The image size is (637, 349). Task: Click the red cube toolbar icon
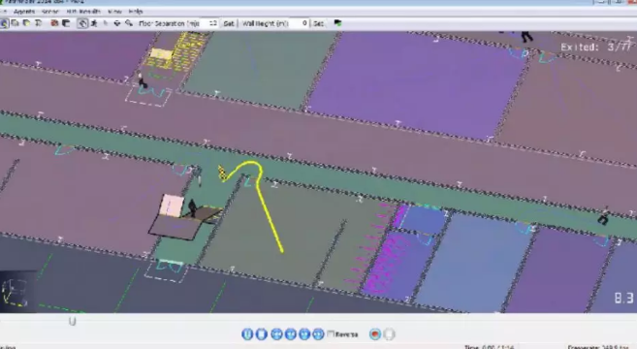[54, 23]
